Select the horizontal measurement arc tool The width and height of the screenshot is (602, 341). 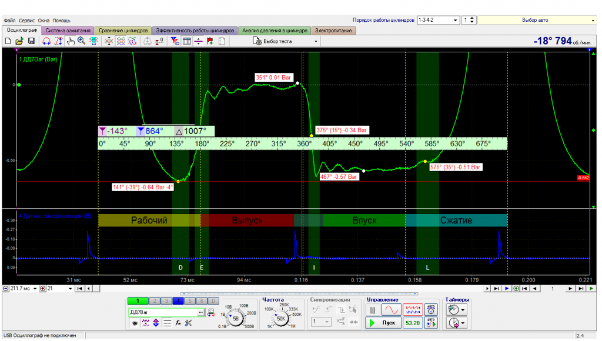(x=46, y=41)
